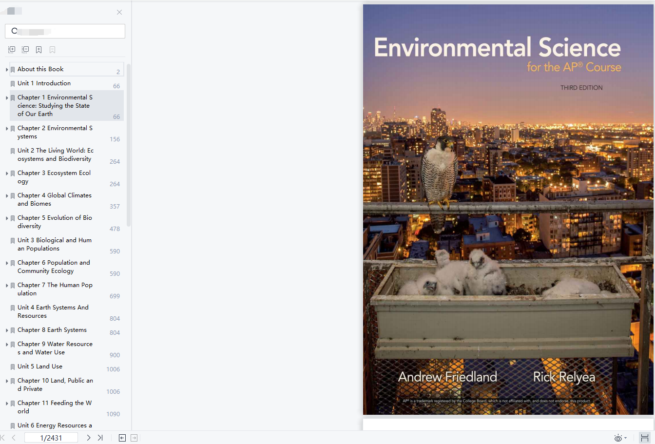Click bookmark icon beside Unit 4 Earth Systems
This screenshot has width=655, height=444.
(13, 308)
